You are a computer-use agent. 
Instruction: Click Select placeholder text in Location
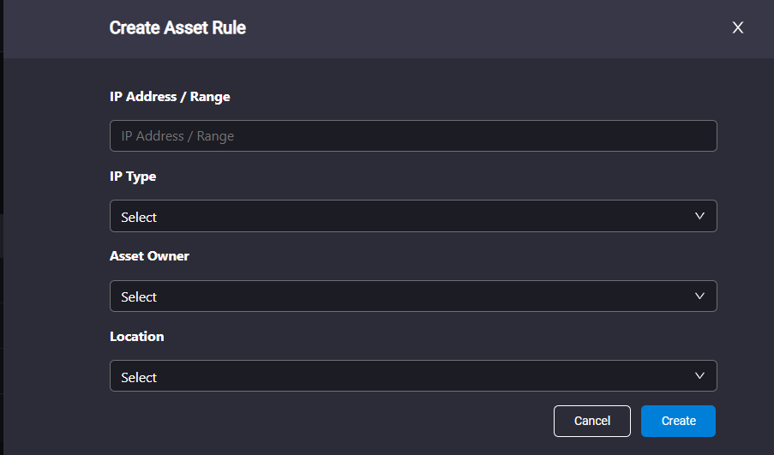(139, 378)
